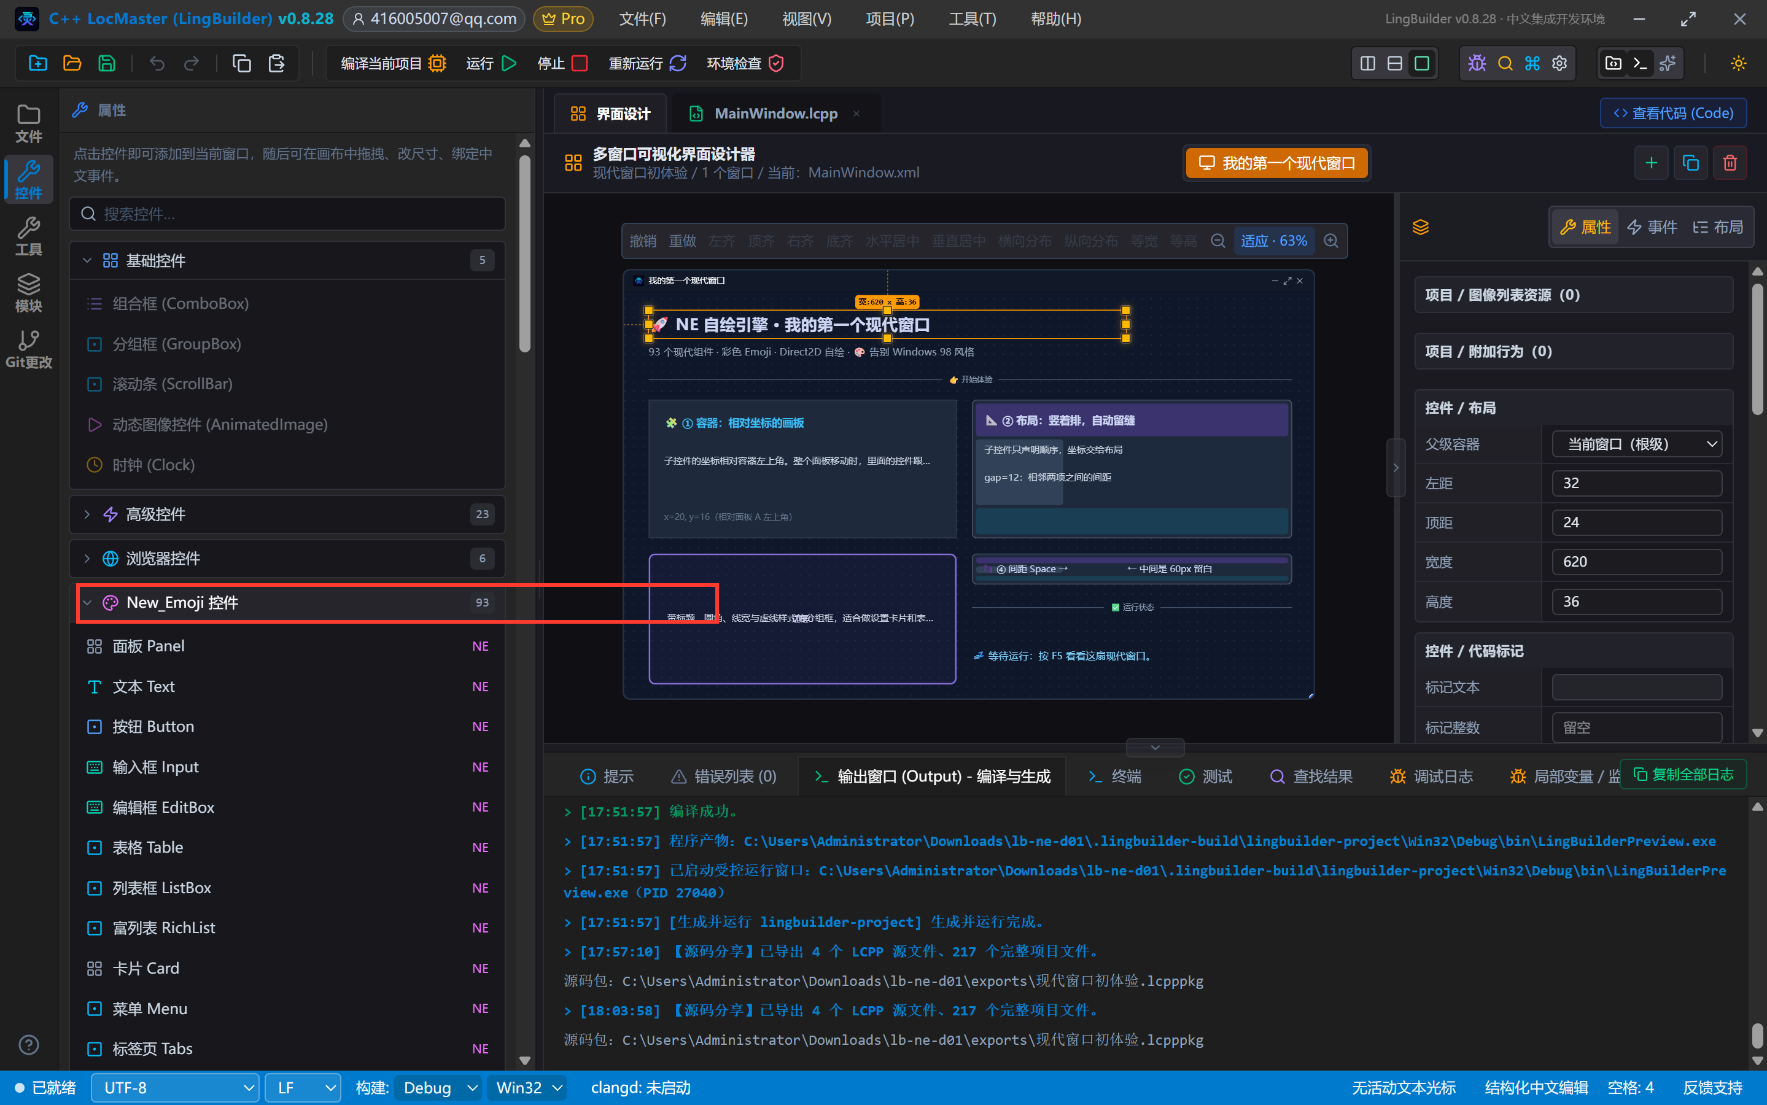Open the settings gear in toolbar

[x=1559, y=64]
